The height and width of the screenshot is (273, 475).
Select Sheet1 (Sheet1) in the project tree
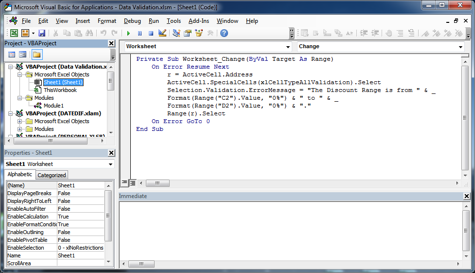[63, 82]
